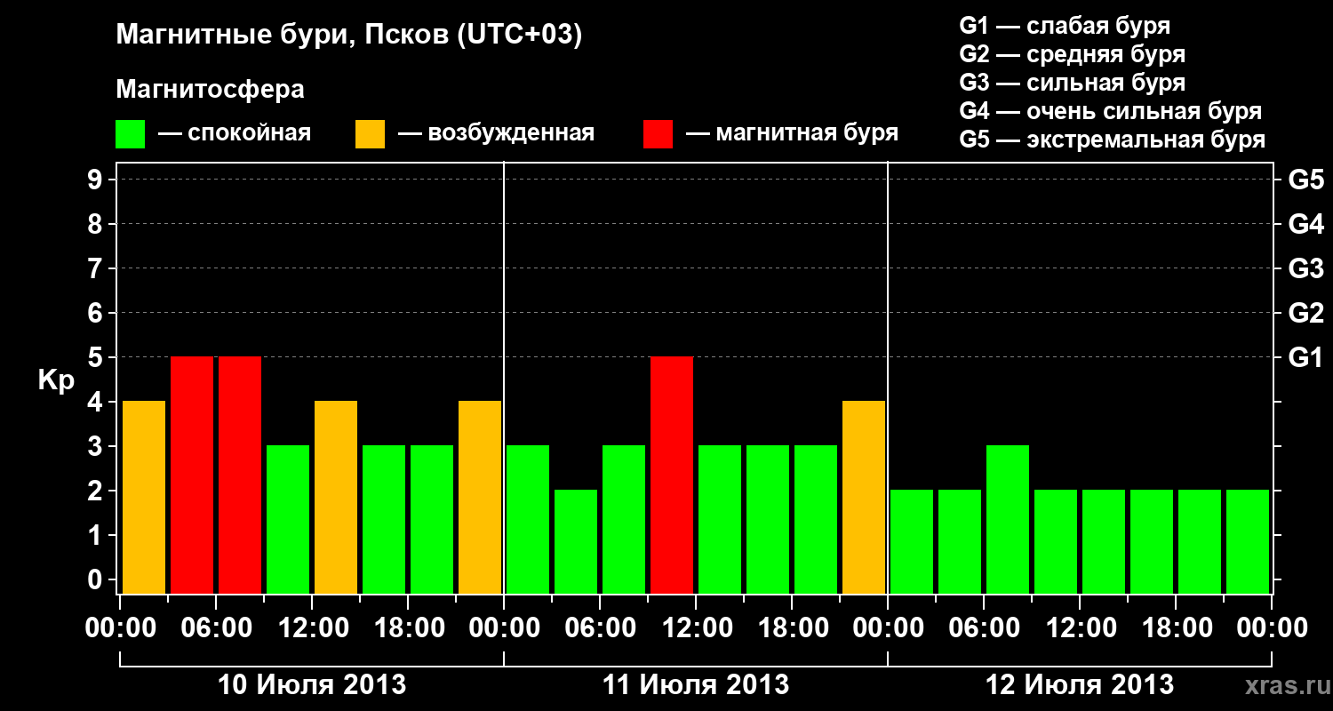Click the 'G1' label on the right axis

click(1306, 357)
